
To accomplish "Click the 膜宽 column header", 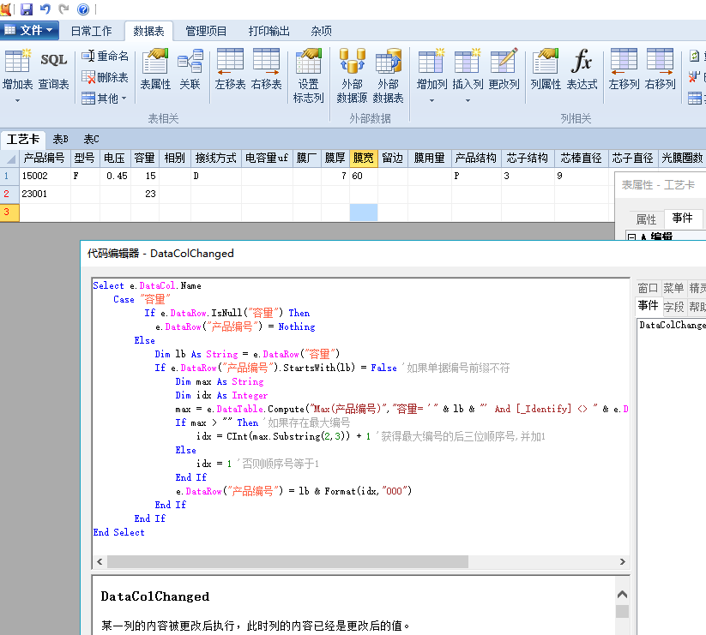I will pyautogui.click(x=364, y=159).
